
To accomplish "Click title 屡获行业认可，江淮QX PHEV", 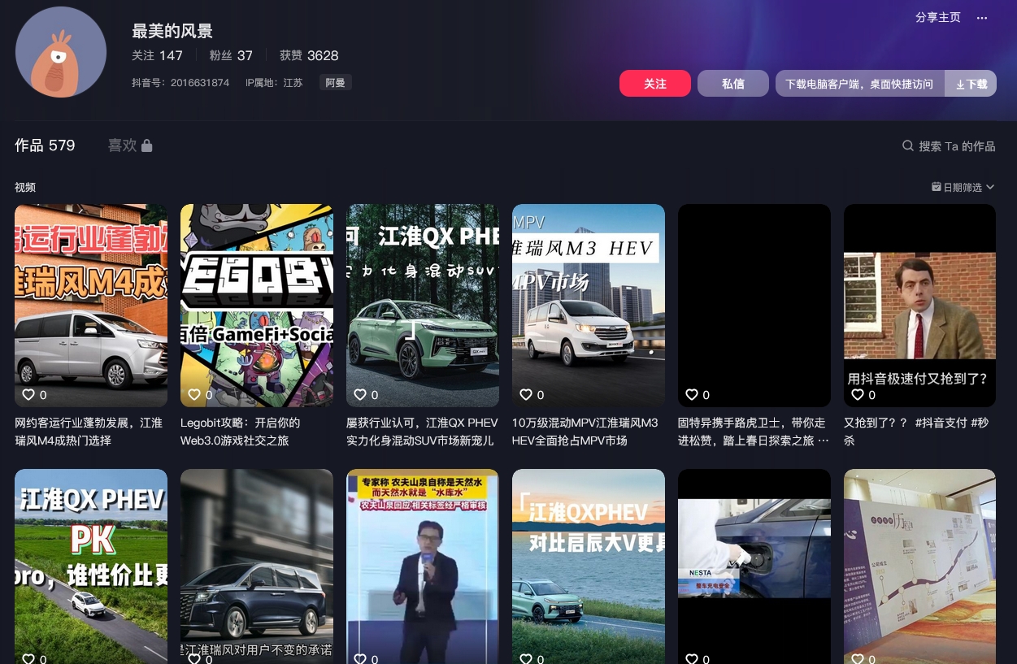I will click(x=422, y=432).
